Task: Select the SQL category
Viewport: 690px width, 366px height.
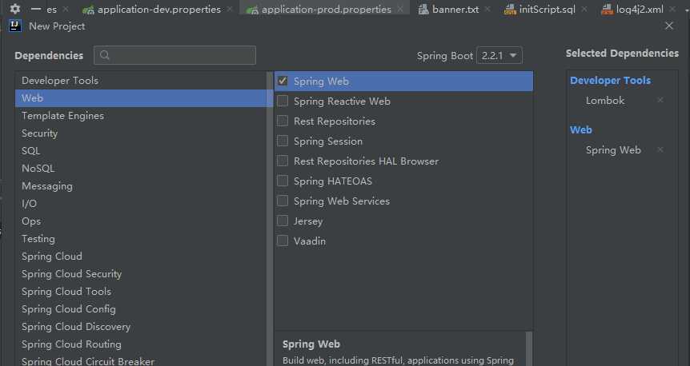Action: point(142,151)
